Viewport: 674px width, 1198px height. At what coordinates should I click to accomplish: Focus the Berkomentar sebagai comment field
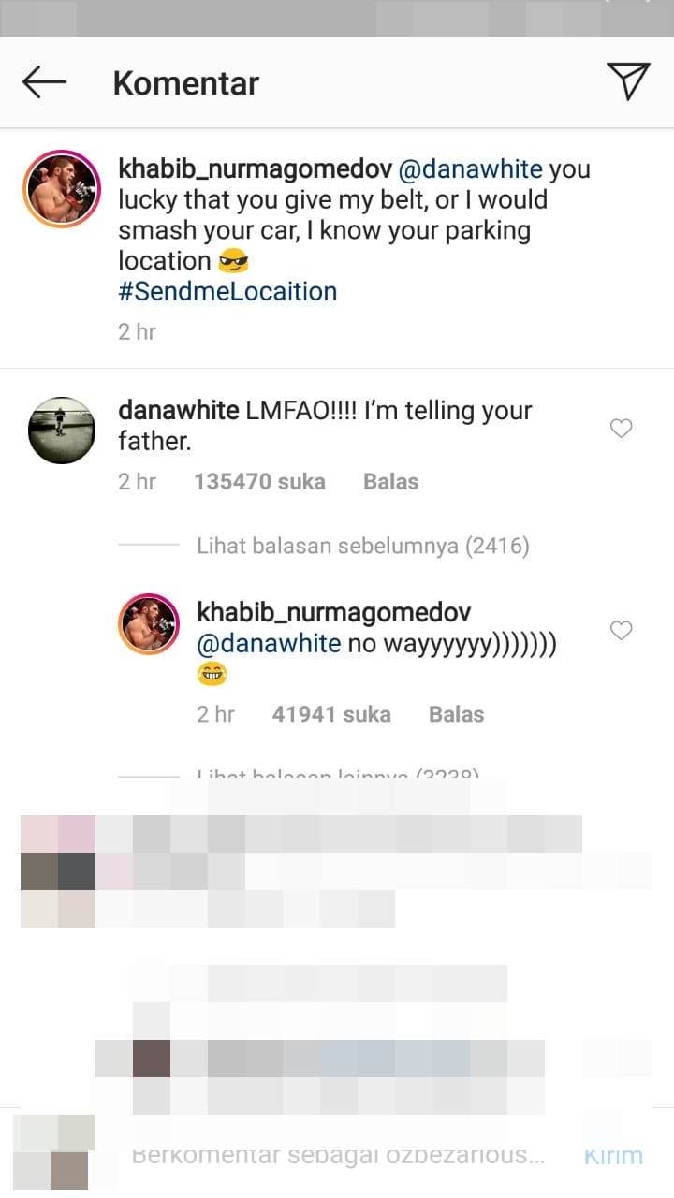[x=339, y=1155]
